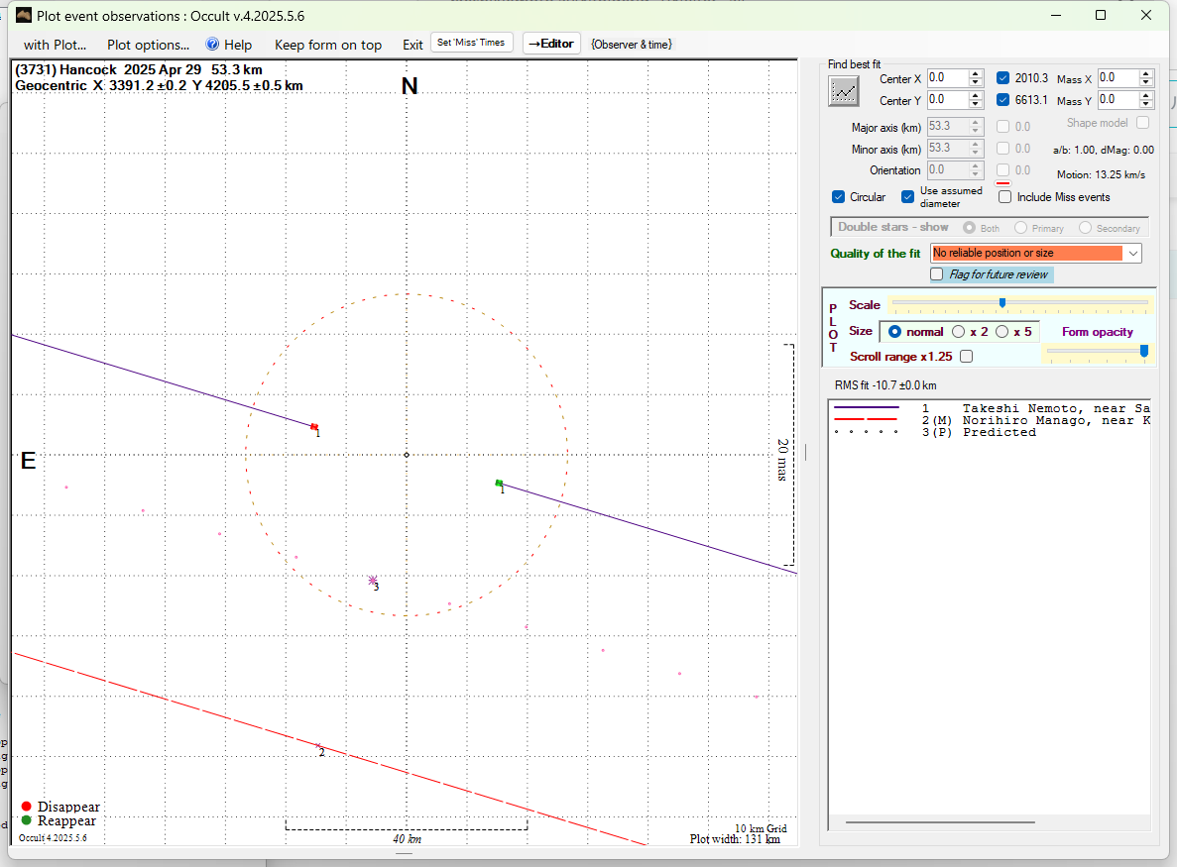Screen dimensions: 1177x867
Task: Click the Find best fit graph button
Action: pyautogui.click(x=844, y=90)
